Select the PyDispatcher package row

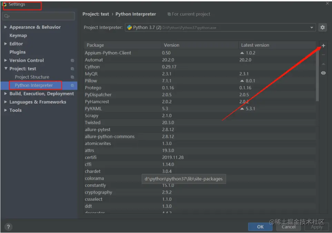click(200, 95)
